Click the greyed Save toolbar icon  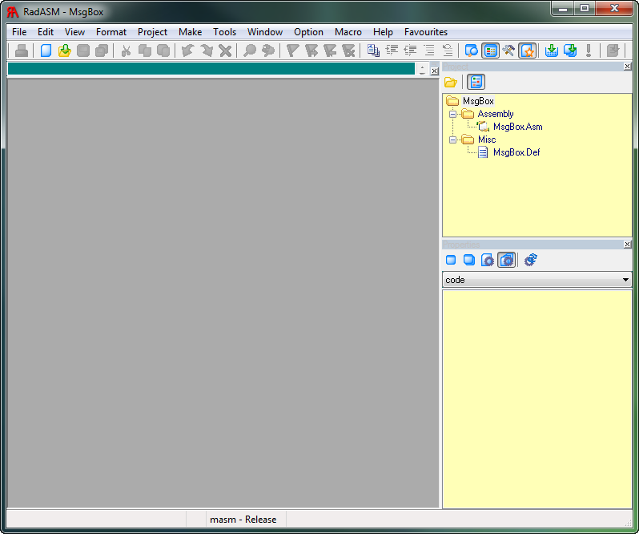(x=83, y=51)
